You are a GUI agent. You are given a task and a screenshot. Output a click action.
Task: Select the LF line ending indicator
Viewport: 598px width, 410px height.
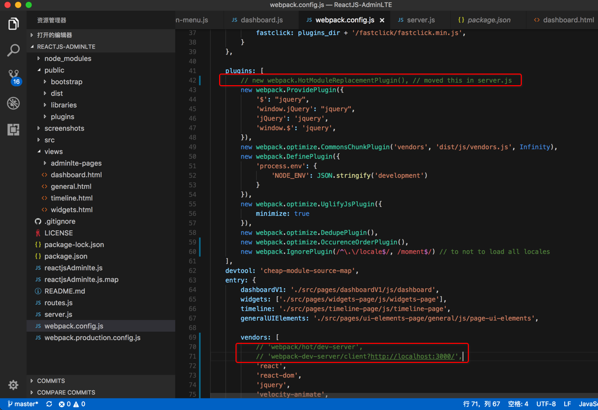pyautogui.click(x=567, y=404)
